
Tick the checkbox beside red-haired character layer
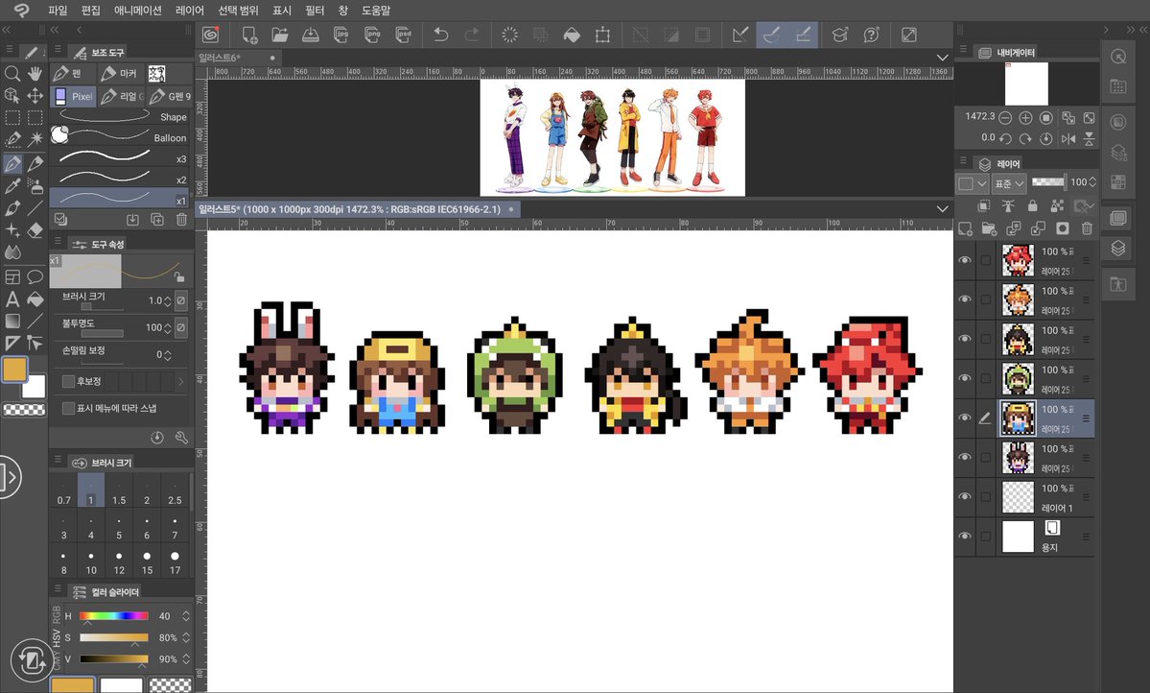(986, 260)
